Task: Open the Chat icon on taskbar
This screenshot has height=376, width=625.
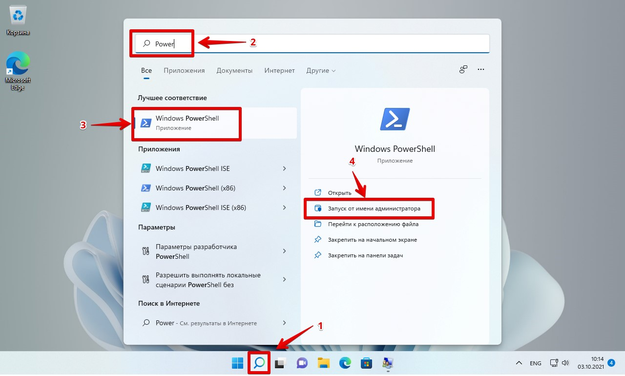Action: pyautogui.click(x=302, y=363)
